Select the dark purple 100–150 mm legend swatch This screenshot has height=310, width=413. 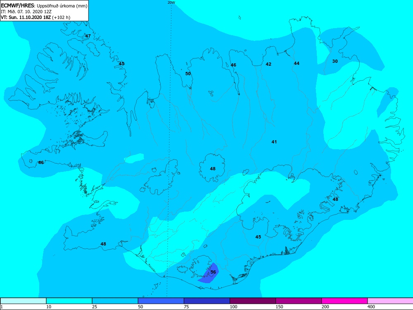point(253,301)
